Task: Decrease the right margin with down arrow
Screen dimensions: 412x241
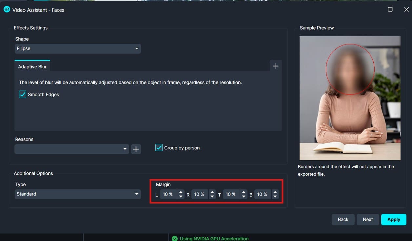Action: pos(212,197)
